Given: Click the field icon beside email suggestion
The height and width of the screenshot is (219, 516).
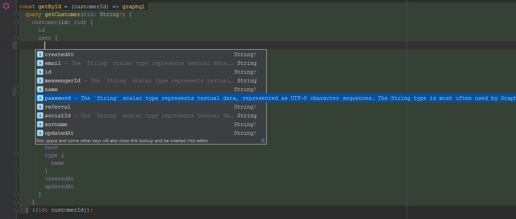Looking at the screenshot, I should pos(40,63).
